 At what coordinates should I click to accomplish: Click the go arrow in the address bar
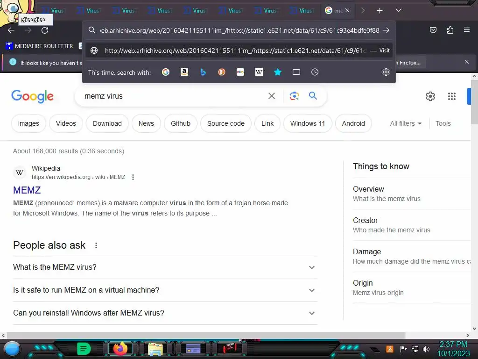(386, 30)
